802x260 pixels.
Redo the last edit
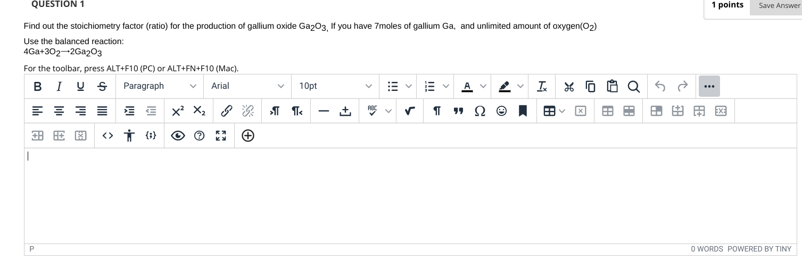click(682, 86)
